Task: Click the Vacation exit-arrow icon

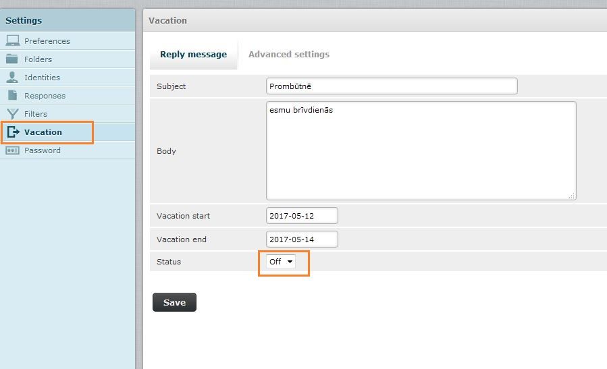Action: point(13,132)
